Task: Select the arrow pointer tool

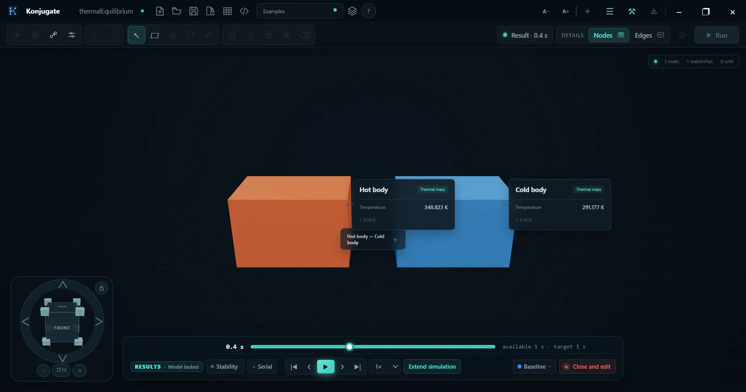Action: (x=136, y=35)
